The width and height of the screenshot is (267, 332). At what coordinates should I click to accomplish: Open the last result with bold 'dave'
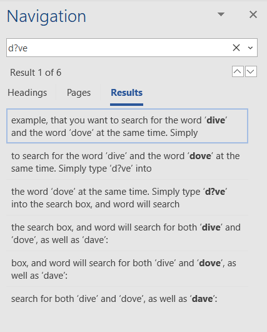pyautogui.click(x=127, y=299)
